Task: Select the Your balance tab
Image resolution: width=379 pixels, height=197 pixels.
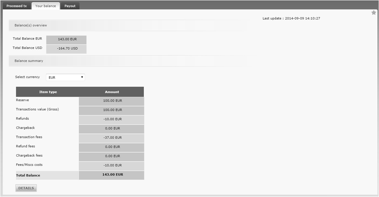Action: (x=46, y=6)
